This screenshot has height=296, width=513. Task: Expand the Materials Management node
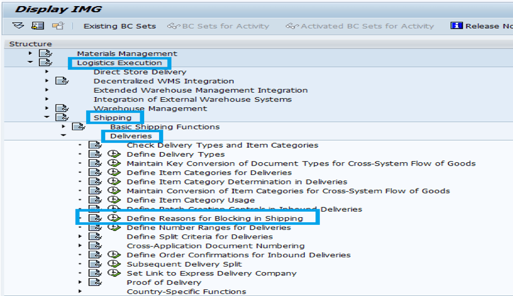[30, 53]
